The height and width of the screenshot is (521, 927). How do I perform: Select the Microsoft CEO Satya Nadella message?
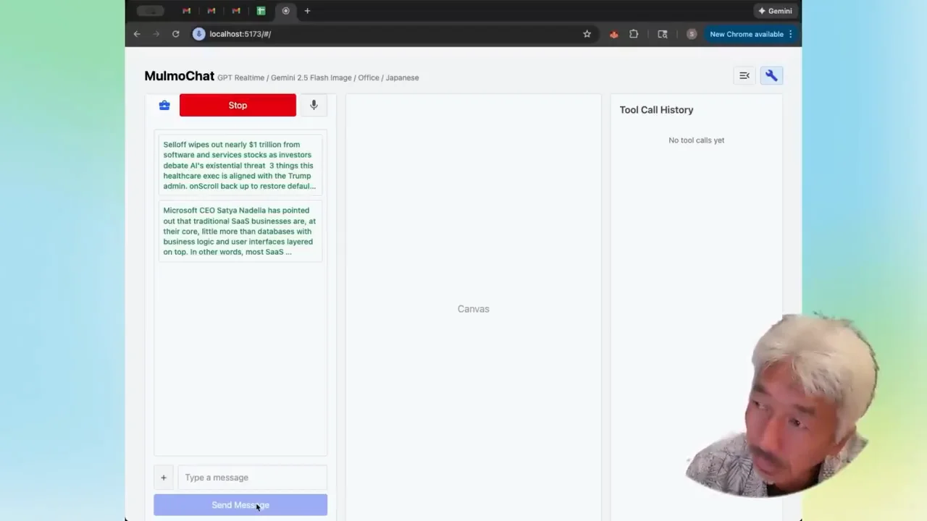(240, 232)
